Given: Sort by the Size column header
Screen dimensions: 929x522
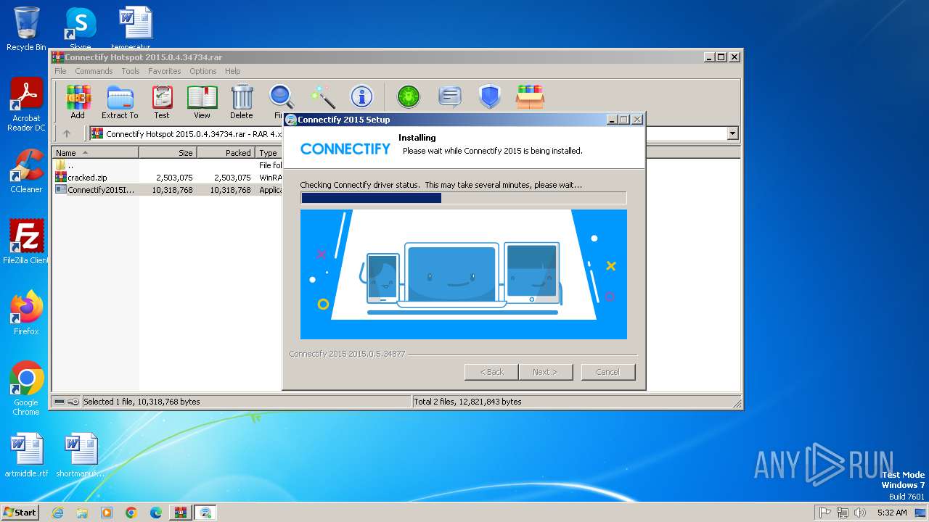Looking at the screenshot, I should tap(168, 153).
